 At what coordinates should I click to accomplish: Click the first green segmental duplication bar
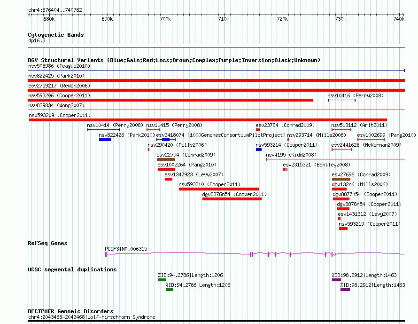162,280
